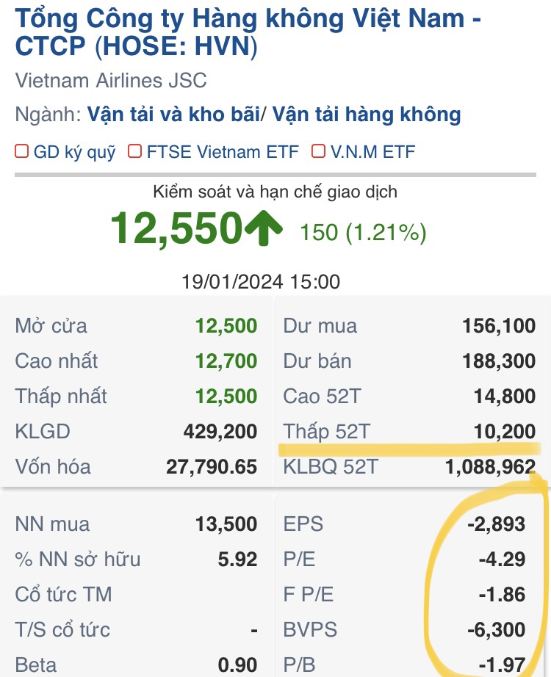This screenshot has width=551, height=677.
Task: Click the green up arrow price icon
Action: coord(263,229)
